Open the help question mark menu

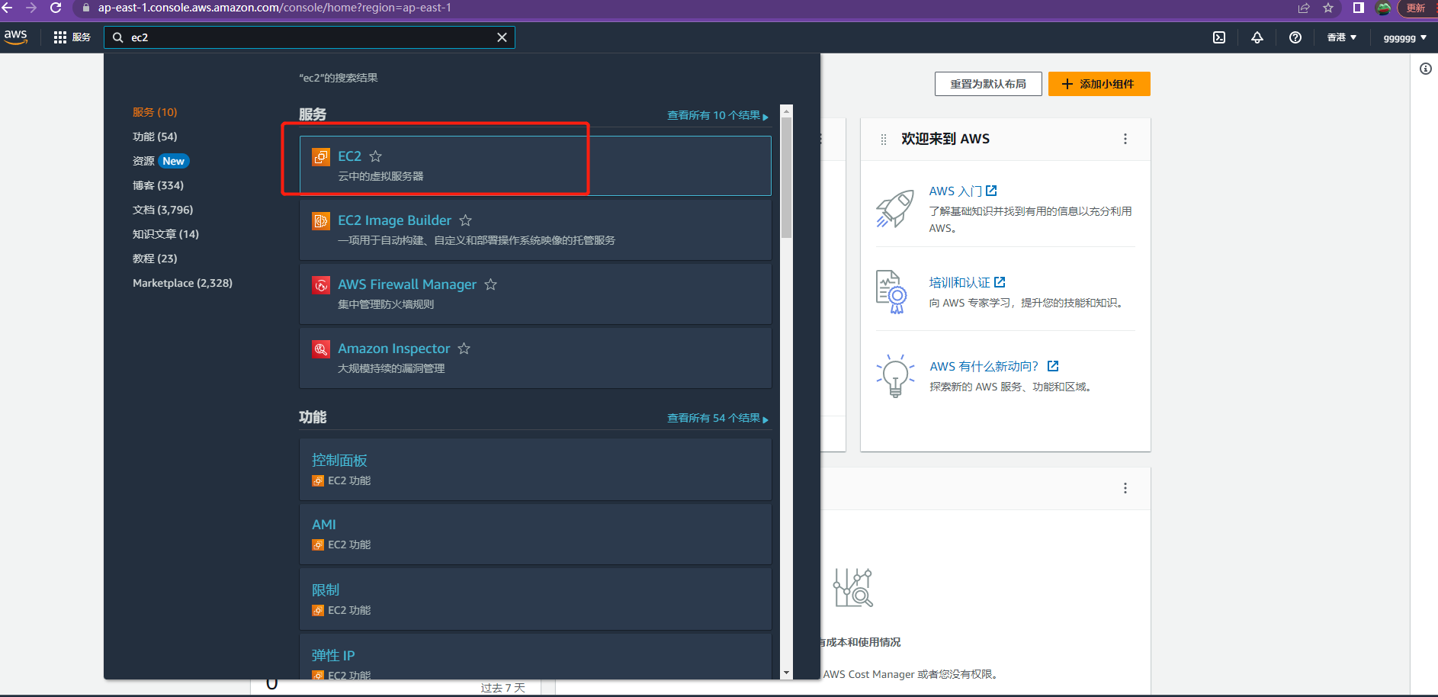coord(1295,37)
